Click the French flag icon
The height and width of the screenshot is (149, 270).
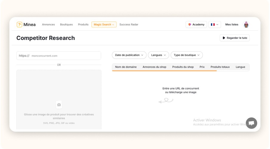point(213,24)
